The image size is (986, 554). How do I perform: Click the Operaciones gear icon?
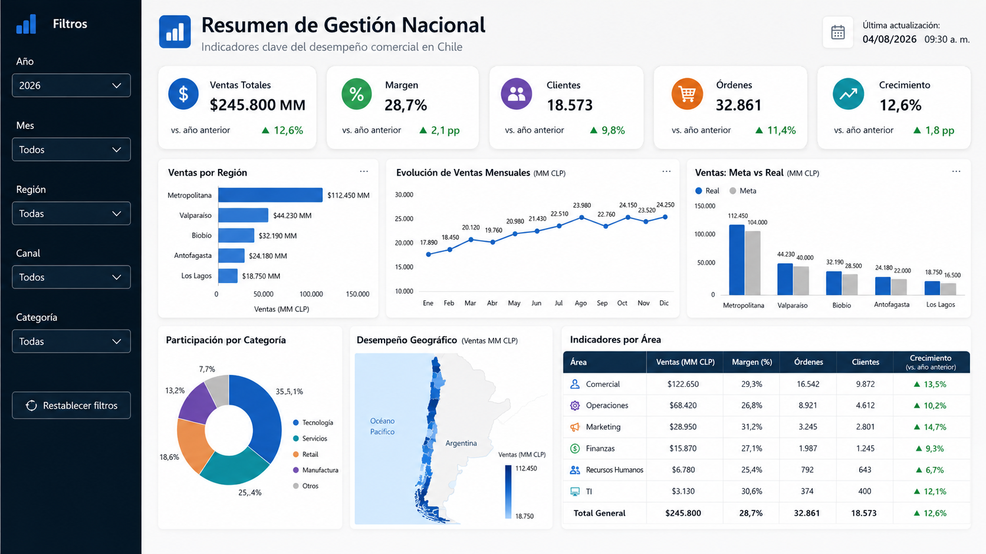(x=575, y=405)
